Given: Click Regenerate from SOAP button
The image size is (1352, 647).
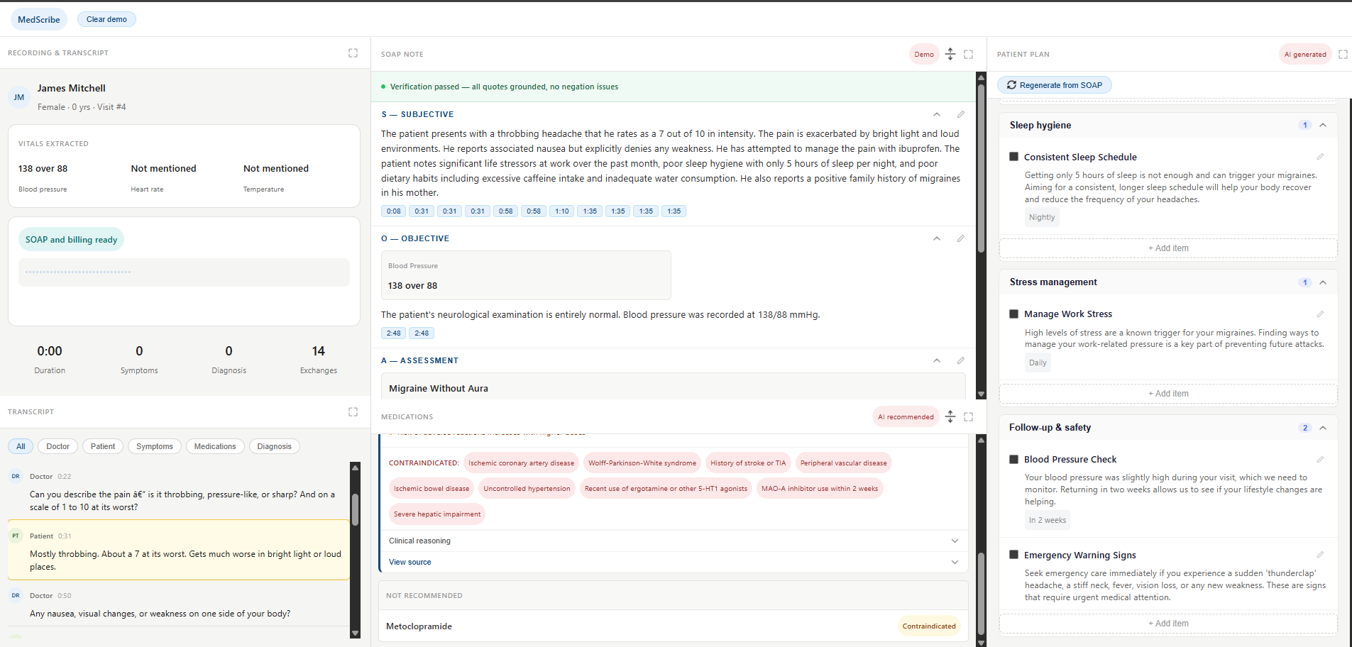Looking at the screenshot, I should [x=1055, y=85].
